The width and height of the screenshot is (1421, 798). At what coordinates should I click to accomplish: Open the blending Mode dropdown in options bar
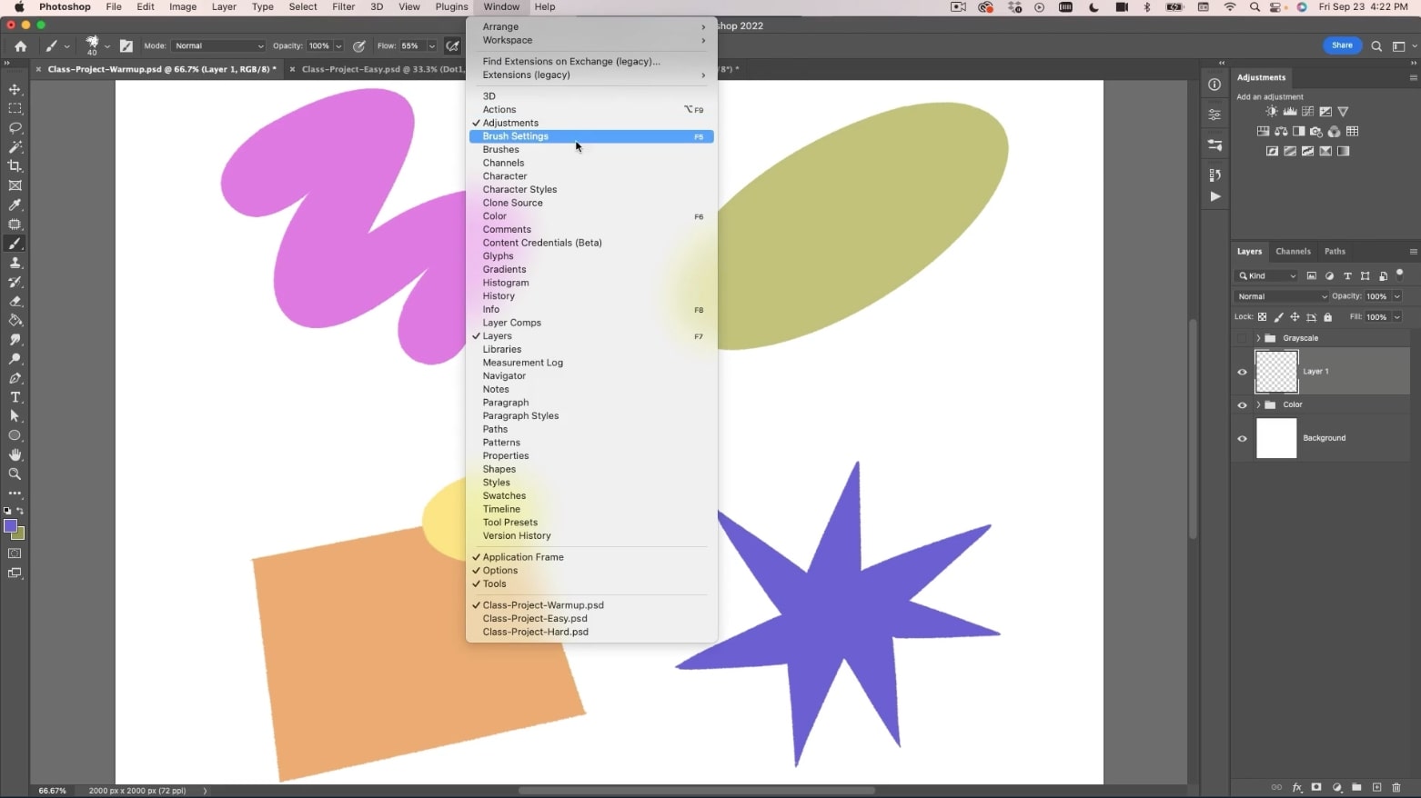218,45
